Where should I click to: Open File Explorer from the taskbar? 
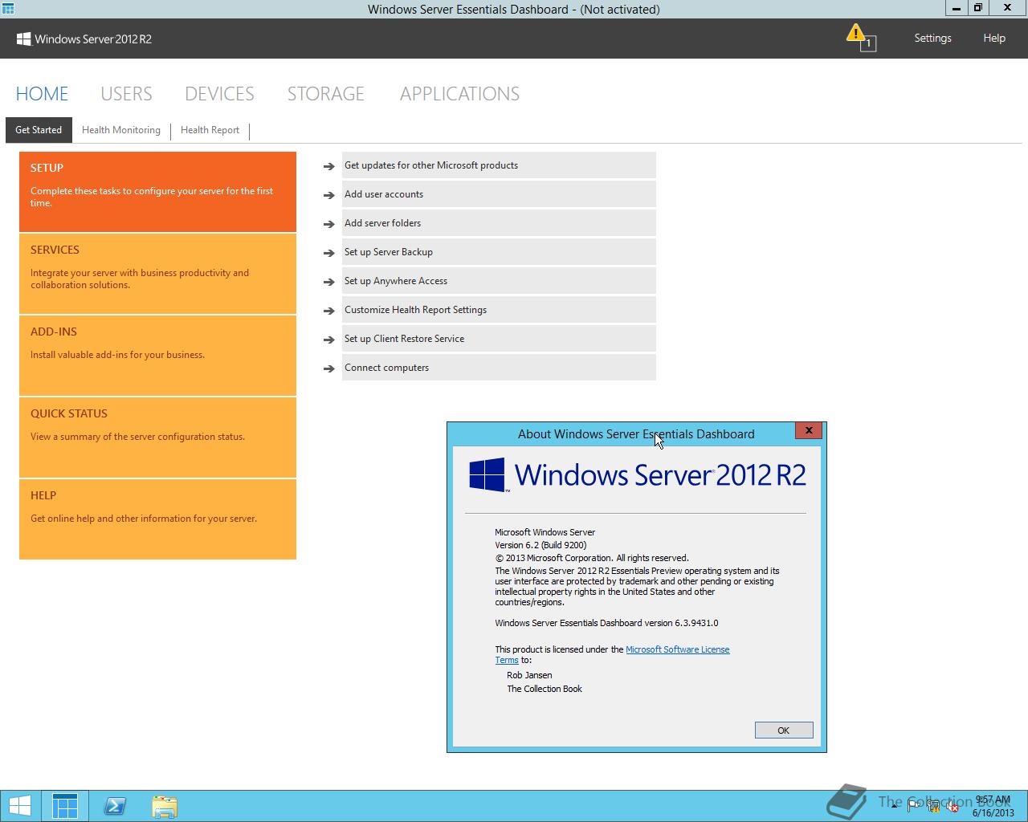165,806
